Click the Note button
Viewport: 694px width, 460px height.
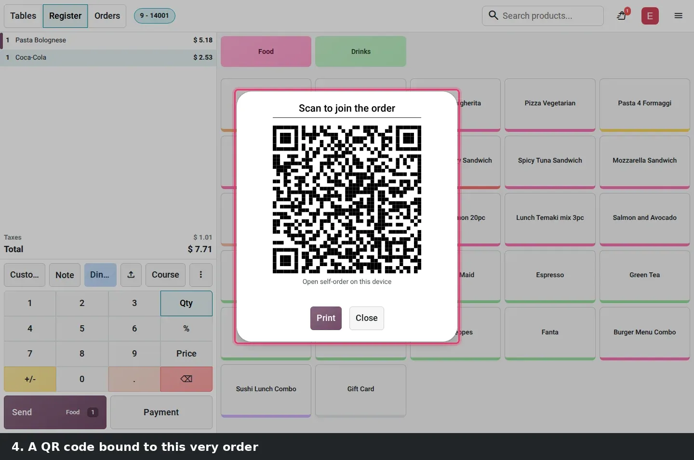65,275
